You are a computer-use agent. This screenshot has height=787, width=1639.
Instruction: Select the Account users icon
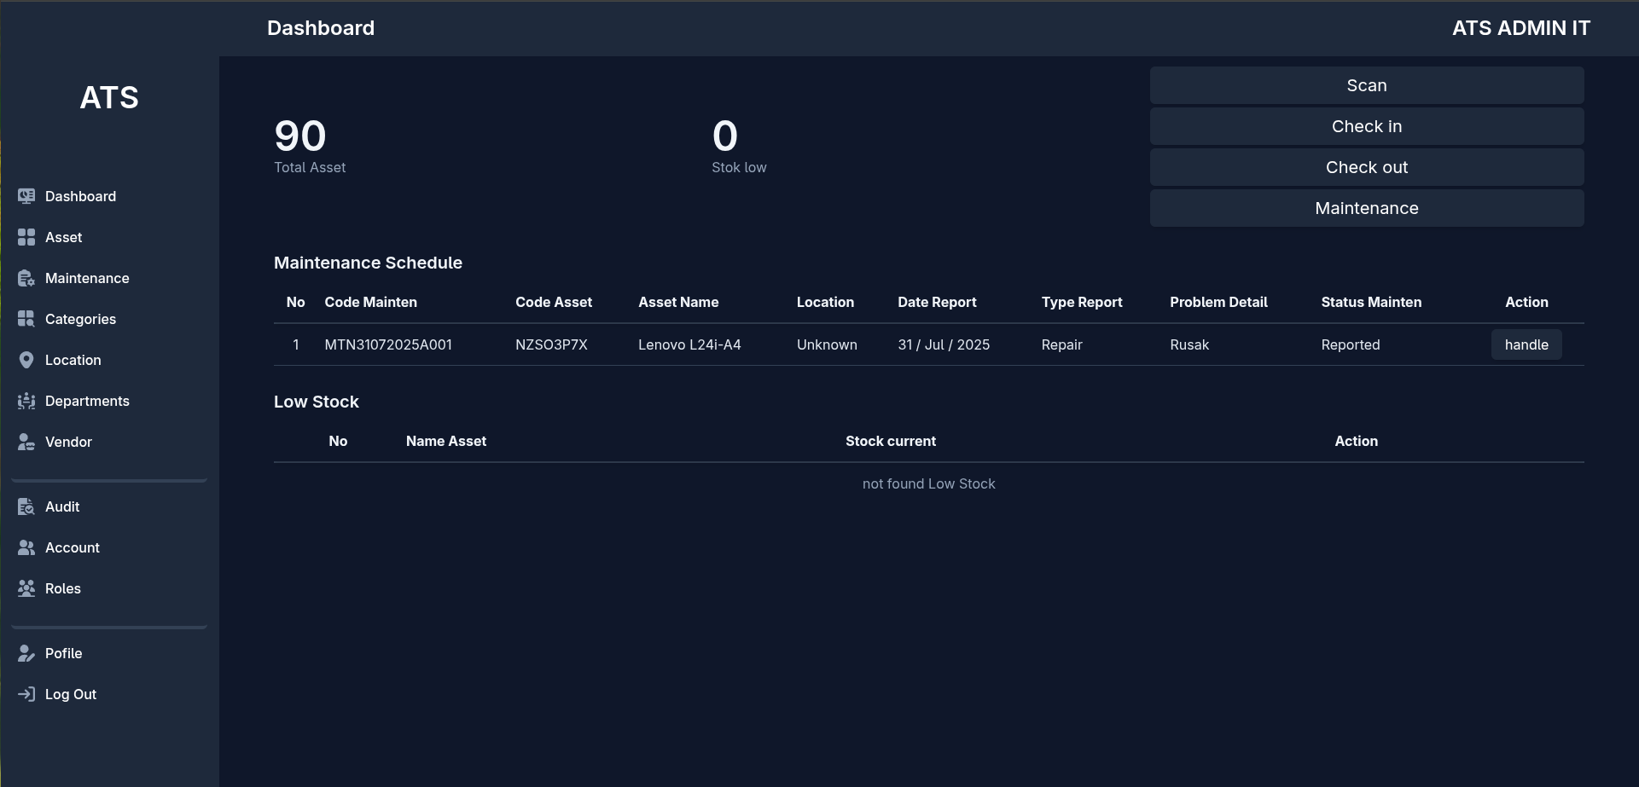tap(26, 547)
